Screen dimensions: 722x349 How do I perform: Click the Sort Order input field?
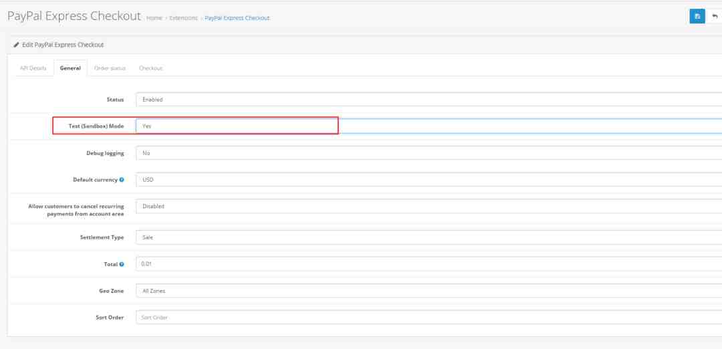tap(429, 318)
